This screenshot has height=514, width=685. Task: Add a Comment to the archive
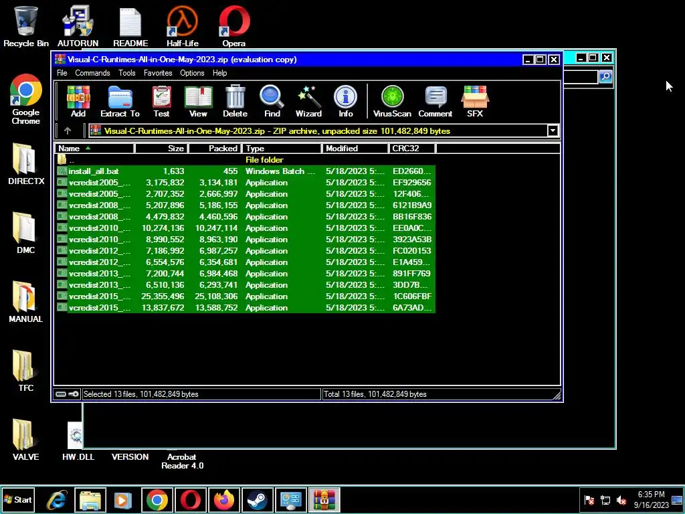(435, 102)
